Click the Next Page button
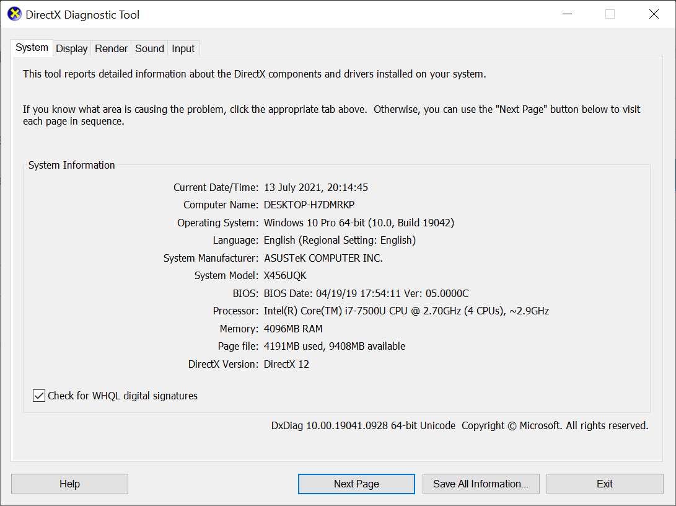The width and height of the screenshot is (676, 506). point(356,484)
